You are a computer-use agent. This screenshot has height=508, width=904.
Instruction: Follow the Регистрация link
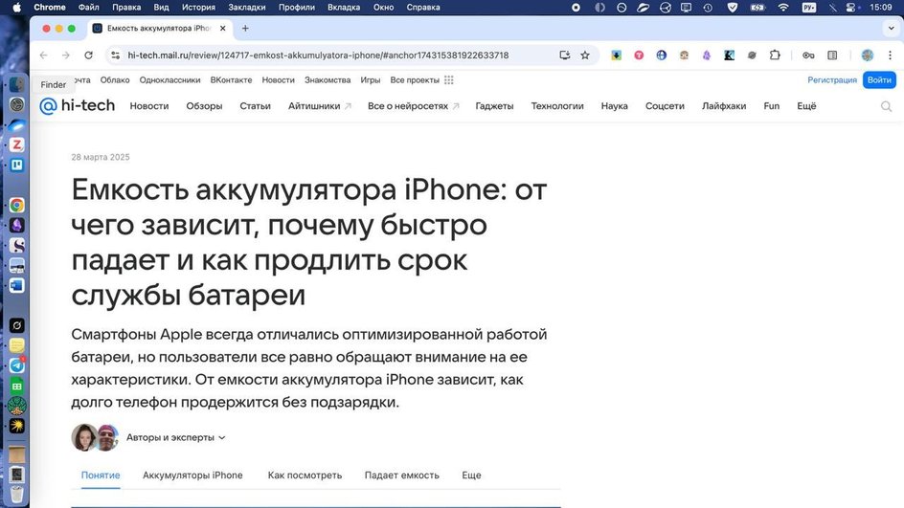coord(832,80)
